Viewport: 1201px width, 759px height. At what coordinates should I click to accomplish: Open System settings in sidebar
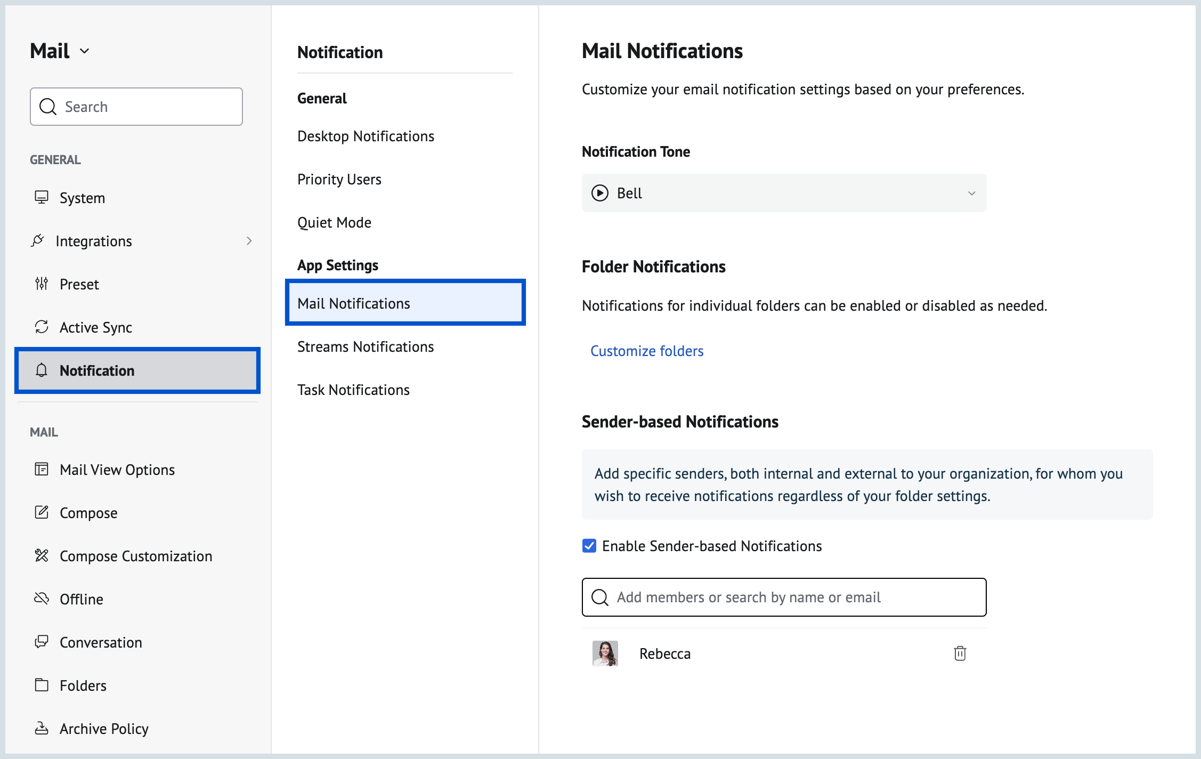pyautogui.click(x=83, y=197)
